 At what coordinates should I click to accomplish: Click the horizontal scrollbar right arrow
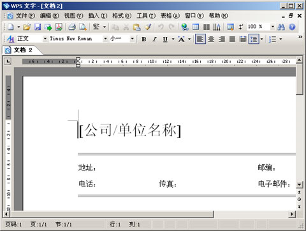click(x=292, y=214)
